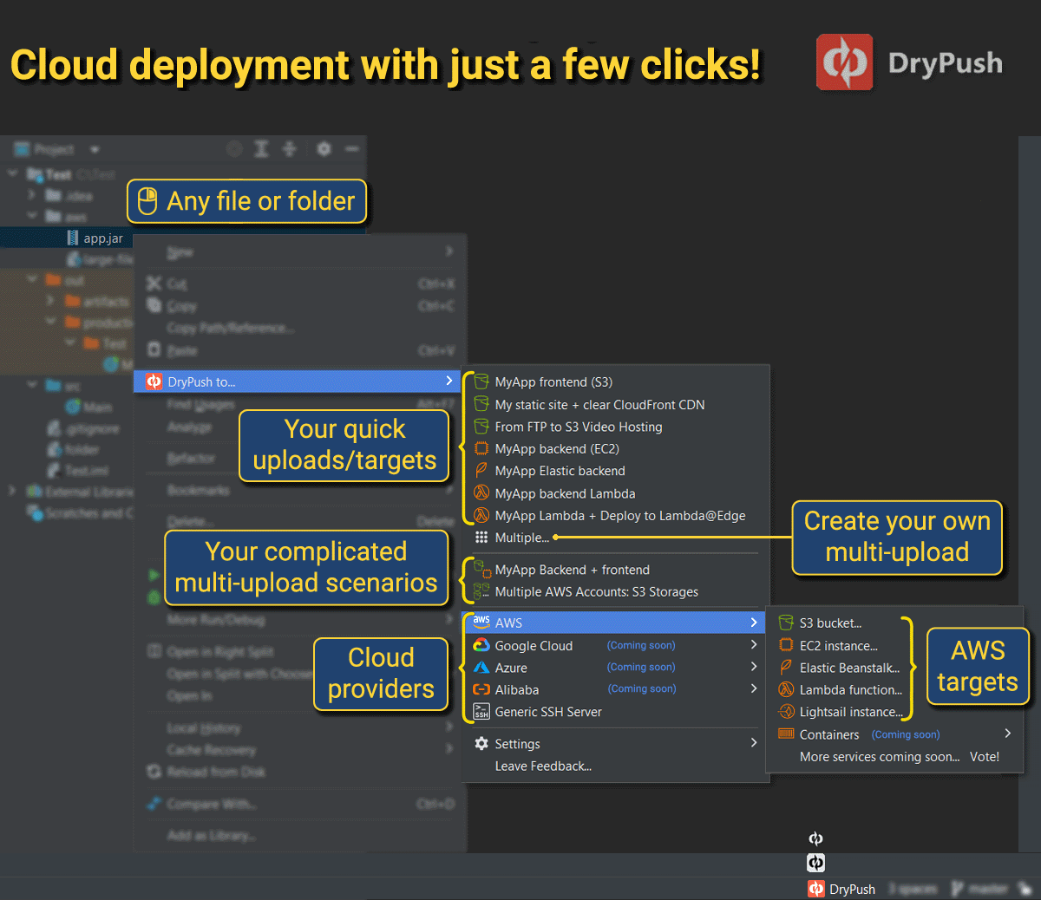Click the Lambda function icon
Viewport: 1041px width, 900px height.
tap(786, 689)
